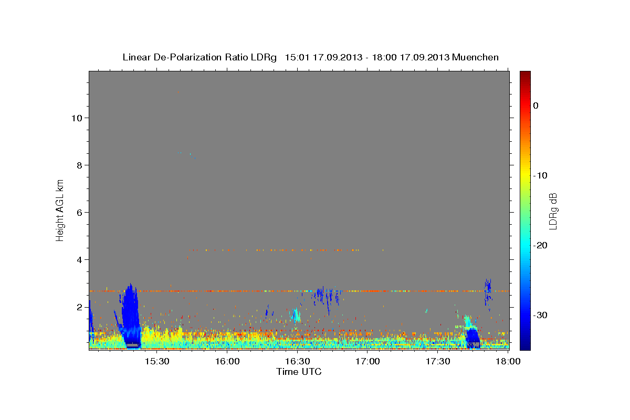
Task: Click the 'Height AGL km' axis label
Action: (x=60, y=210)
